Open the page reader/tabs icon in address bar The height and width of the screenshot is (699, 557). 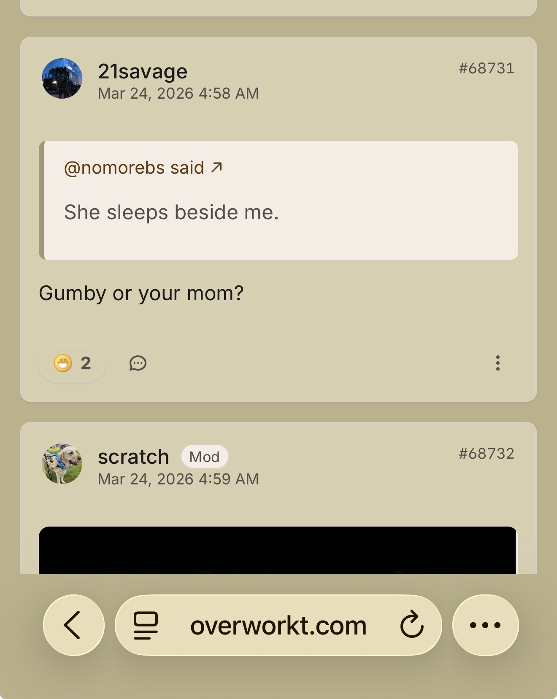(146, 625)
